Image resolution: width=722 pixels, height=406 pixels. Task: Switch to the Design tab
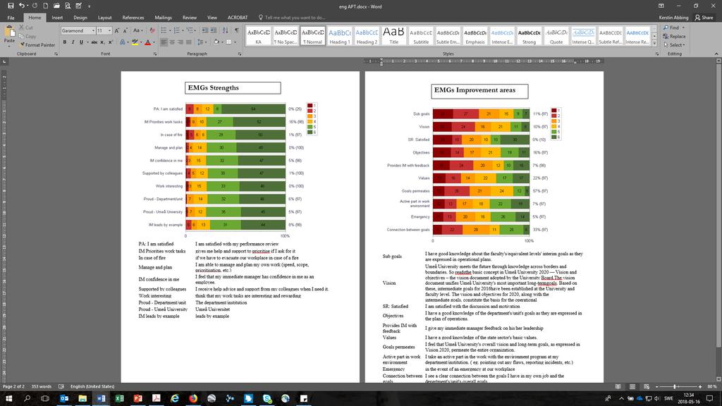(x=80, y=18)
